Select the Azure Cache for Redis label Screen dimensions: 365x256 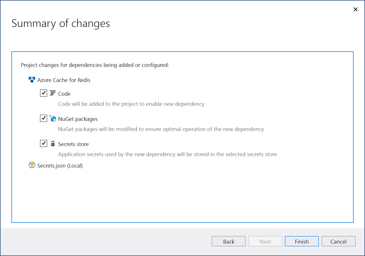tap(64, 80)
